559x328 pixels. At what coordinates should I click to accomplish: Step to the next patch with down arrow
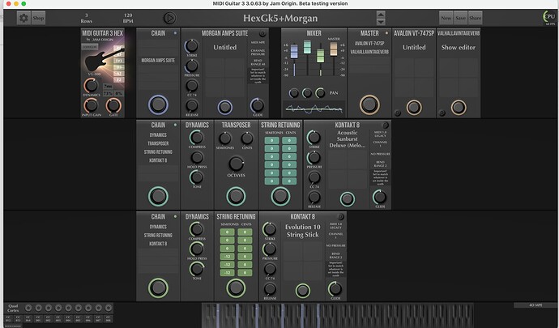(x=381, y=22)
